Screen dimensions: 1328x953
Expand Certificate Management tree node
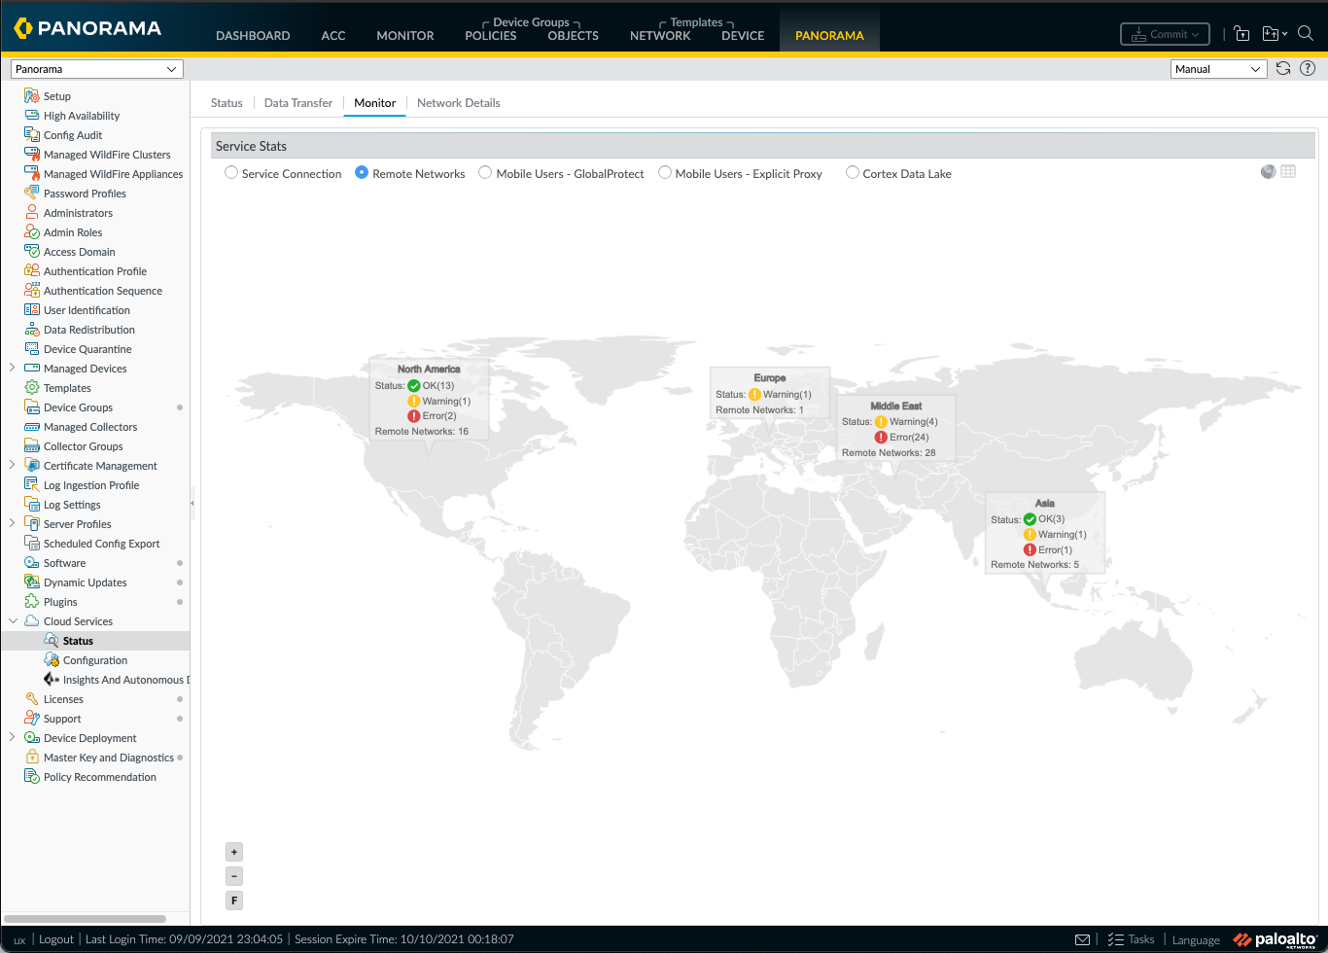click(12, 465)
